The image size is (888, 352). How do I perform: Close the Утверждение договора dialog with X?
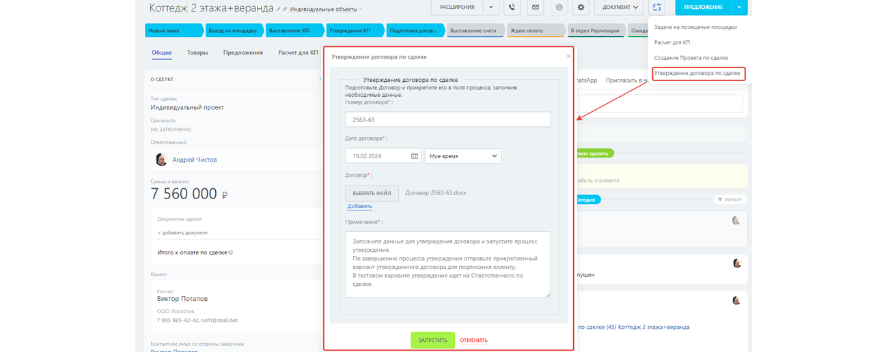click(568, 57)
